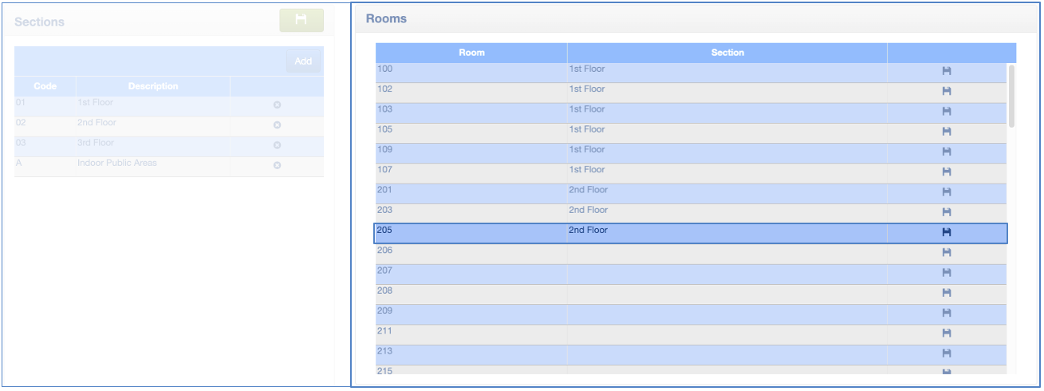This screenshot has height=391, width=1044.
Task: Click the green save icon in Sections
Action: pos(301,20)
